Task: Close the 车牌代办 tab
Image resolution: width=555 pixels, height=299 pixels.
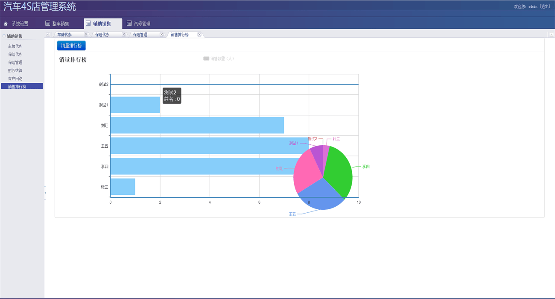Action: pos(86,35)
